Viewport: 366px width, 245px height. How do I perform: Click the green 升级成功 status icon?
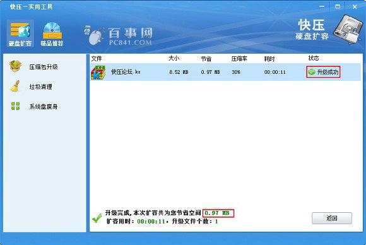coord(312,72)
